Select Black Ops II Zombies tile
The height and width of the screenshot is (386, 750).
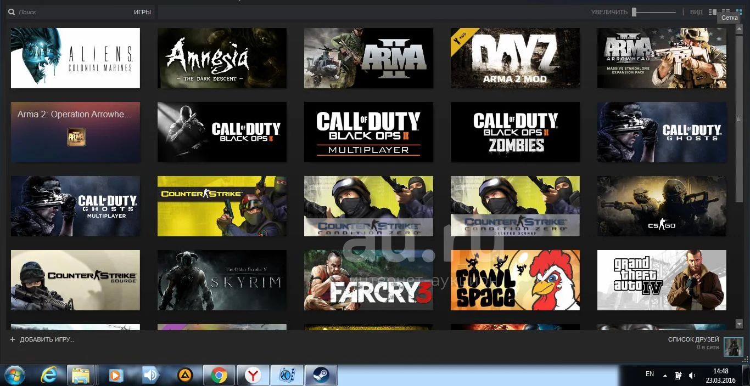point(515,132)
